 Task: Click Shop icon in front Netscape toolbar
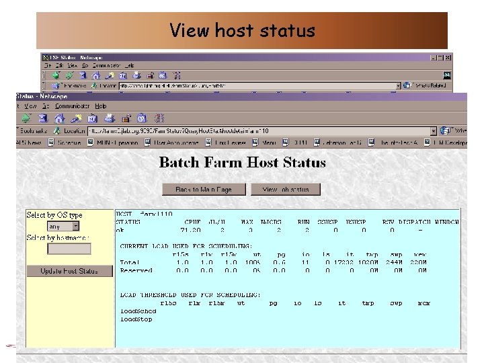click(x=142, y=118)
